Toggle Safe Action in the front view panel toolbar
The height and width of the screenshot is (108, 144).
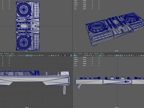[x=20, y=55]
